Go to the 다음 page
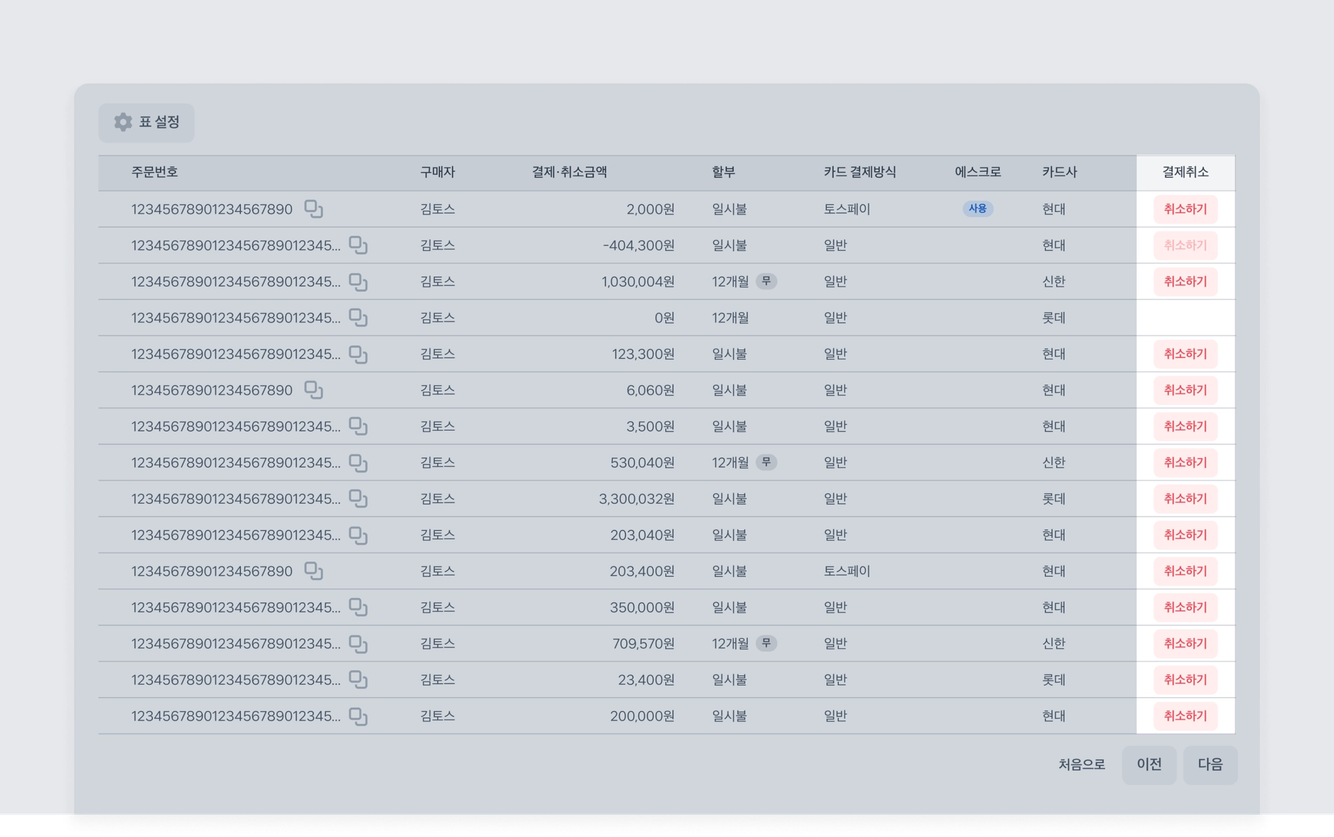This screenshot has width=1334, height=837. pos(1210,764)
